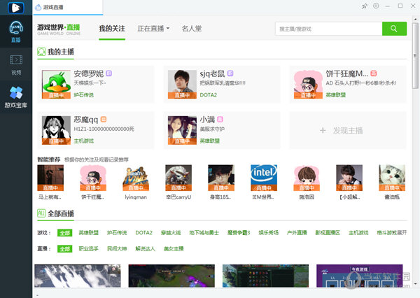Open the 直播 live section in sidebar
The image size is (420, 298).
point(16,31)
